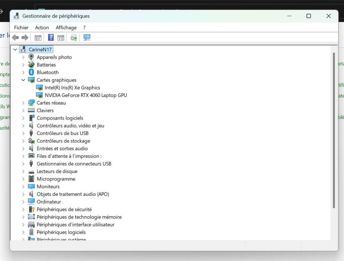Click the Moniteurs screen icon
Image resolution: width=344 pixels, height=261 pixels.
31,187
